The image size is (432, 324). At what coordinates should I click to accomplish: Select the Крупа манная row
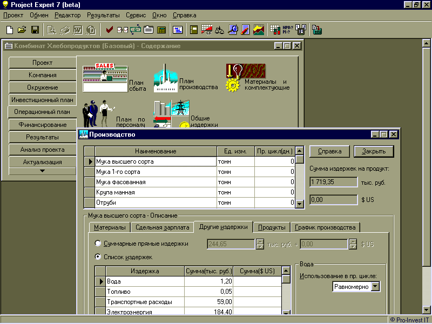[190, 192]
